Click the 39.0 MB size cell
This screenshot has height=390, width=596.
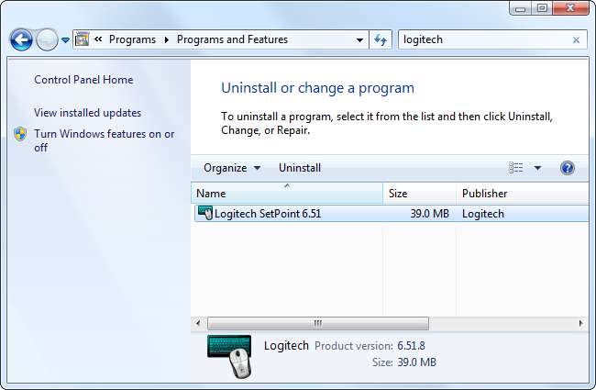coord(429,214)
